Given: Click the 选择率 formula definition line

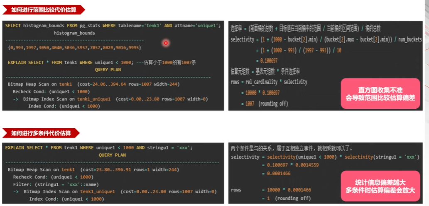Looking at the screenshot, I should click(x=306, y=28).
